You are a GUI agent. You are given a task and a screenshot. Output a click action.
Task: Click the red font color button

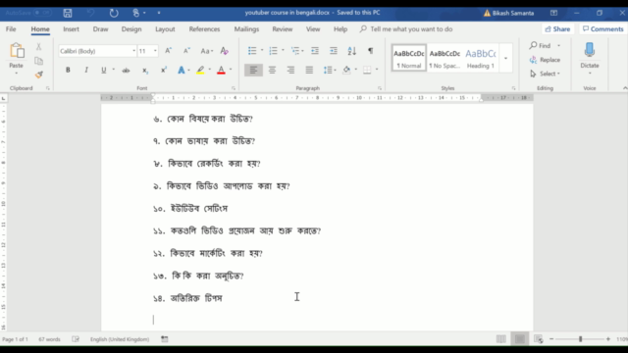point(221,70)
